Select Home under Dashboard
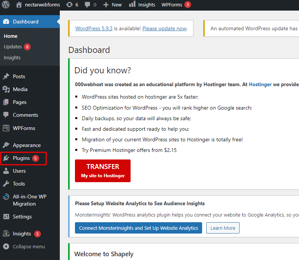Screen dimensions: 299x260 pos(11,36)
